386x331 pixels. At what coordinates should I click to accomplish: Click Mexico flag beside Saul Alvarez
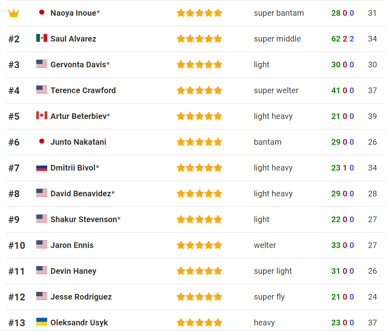tap(42, 38)
